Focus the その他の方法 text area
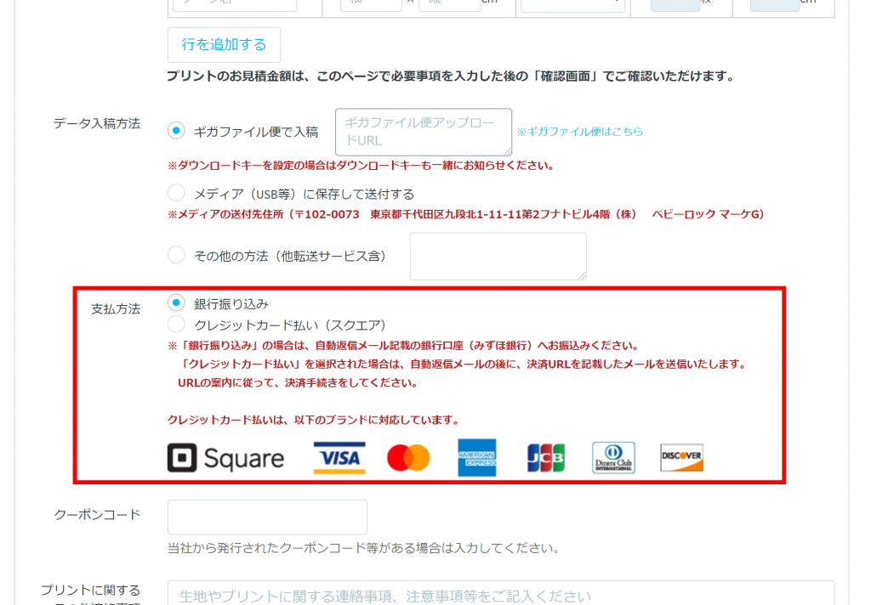 (x=498, y=256)
